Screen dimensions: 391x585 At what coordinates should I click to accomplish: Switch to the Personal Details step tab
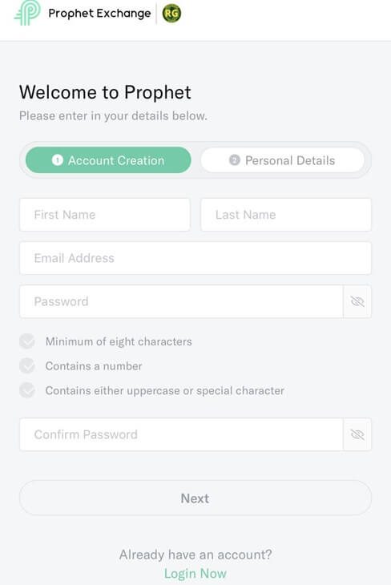282,160
